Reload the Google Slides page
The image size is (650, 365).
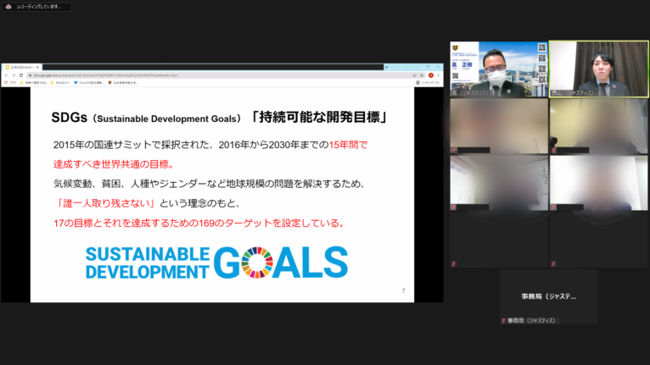tap(20, 75)
